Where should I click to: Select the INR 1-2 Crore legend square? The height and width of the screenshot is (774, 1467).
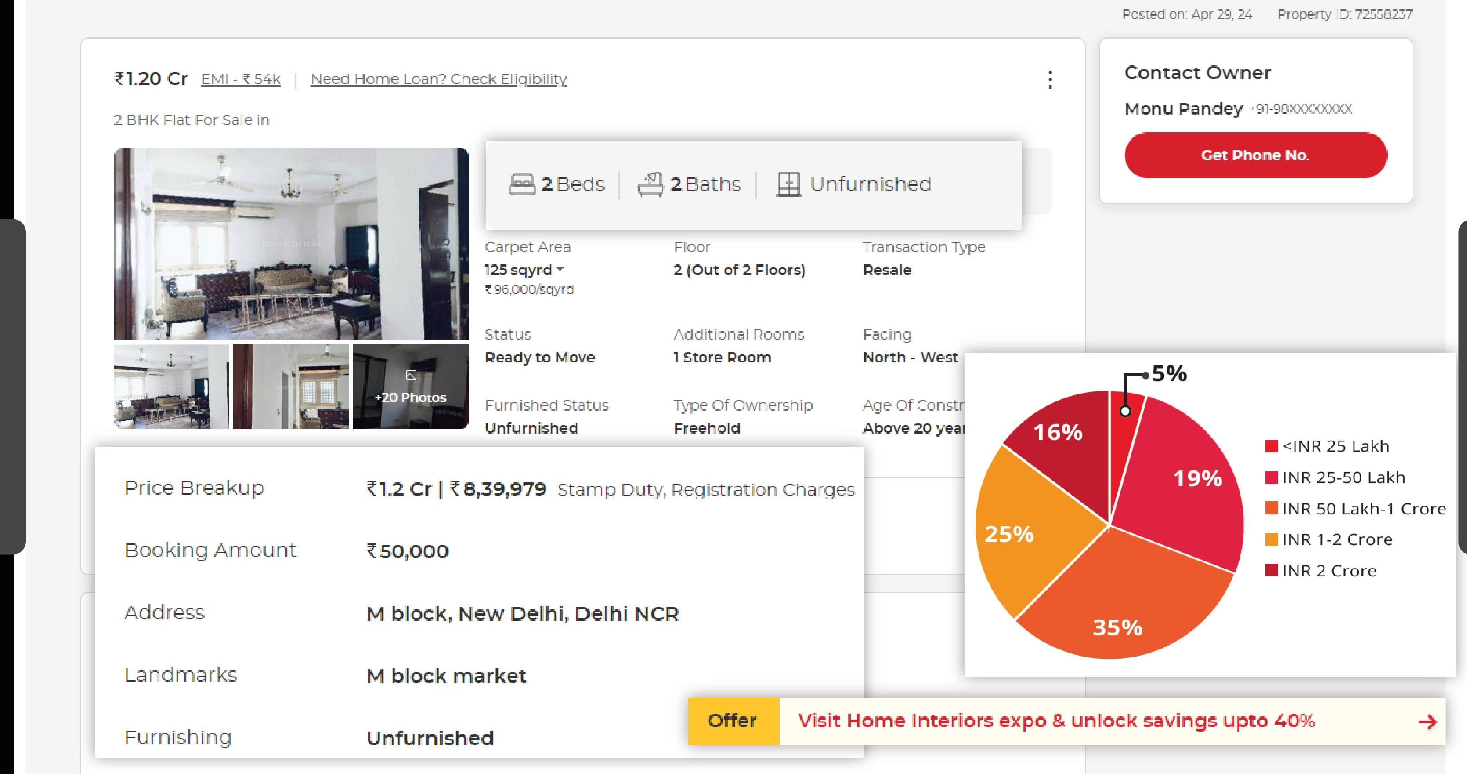point(1272,539)
